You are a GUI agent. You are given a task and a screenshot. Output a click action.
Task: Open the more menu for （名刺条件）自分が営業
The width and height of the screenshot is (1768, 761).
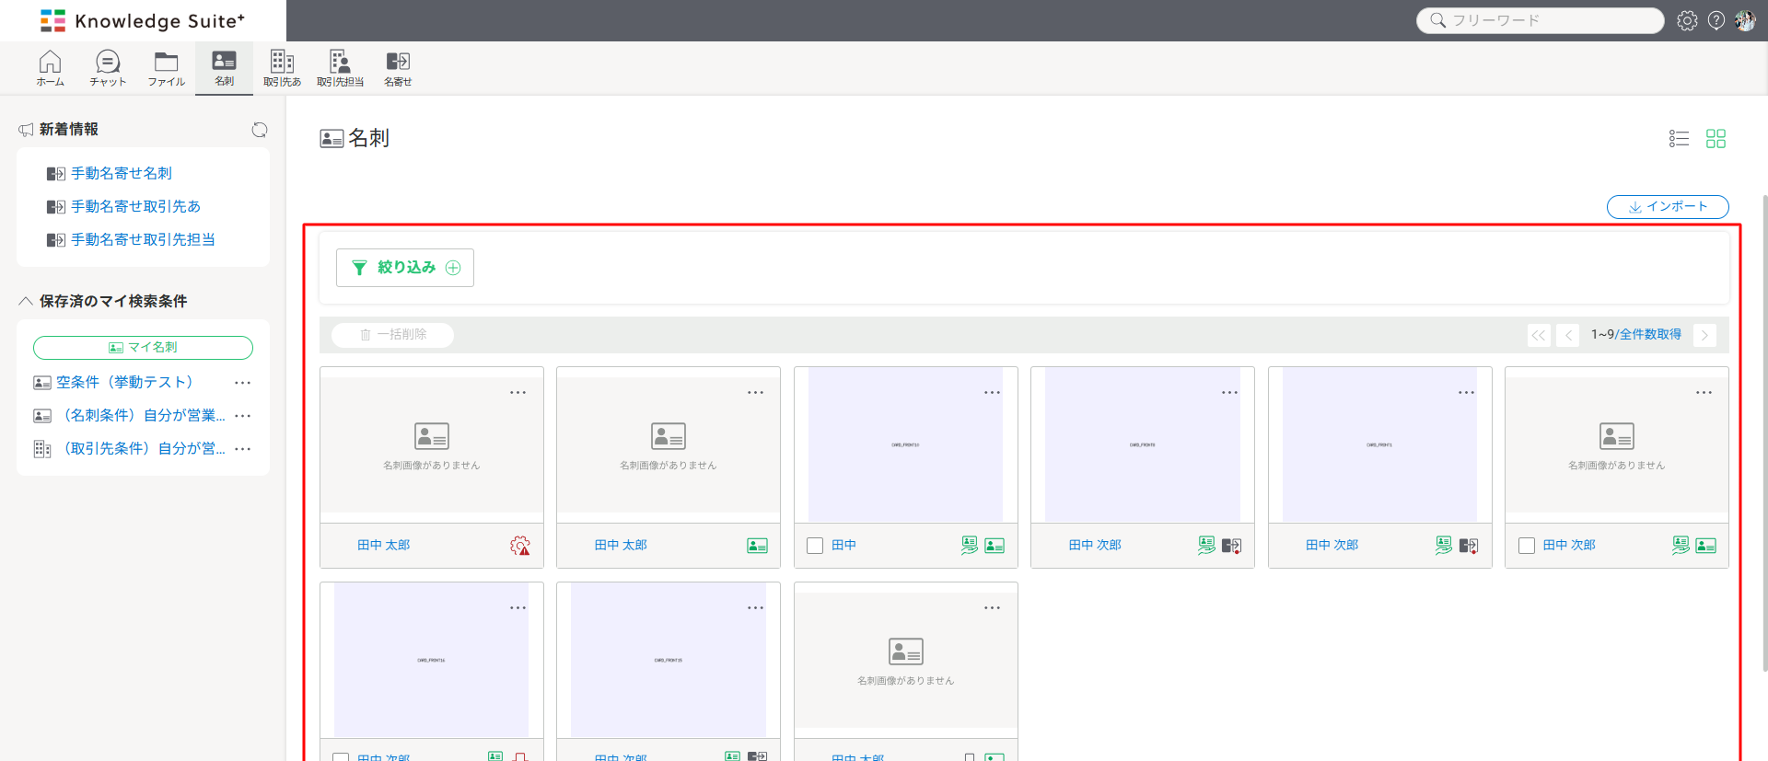pyautogui.click(x=242, y=416)
